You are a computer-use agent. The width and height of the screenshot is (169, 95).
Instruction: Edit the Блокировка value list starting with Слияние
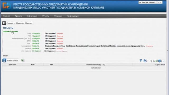pos(95,46)
